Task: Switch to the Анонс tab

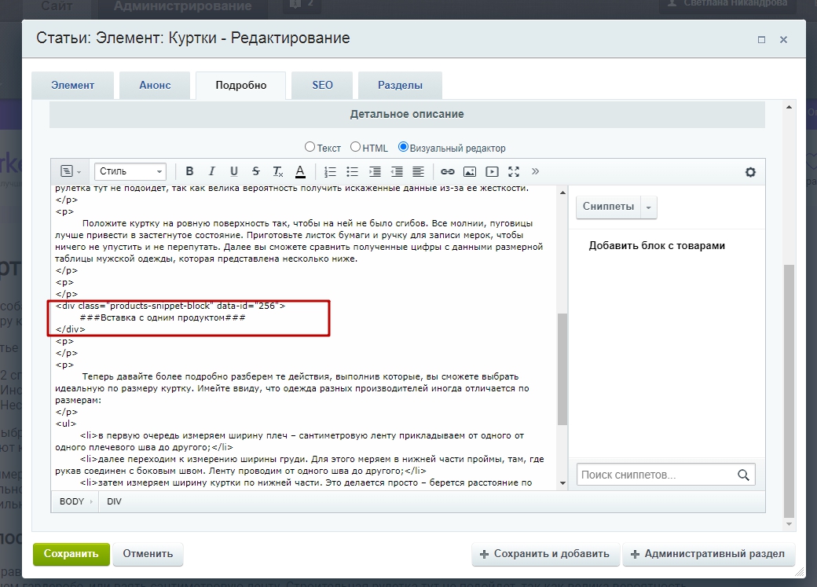Action: coord(155,86)
